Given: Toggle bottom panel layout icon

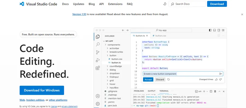Looking at the screenshot, I should click(x=215, y=30).
